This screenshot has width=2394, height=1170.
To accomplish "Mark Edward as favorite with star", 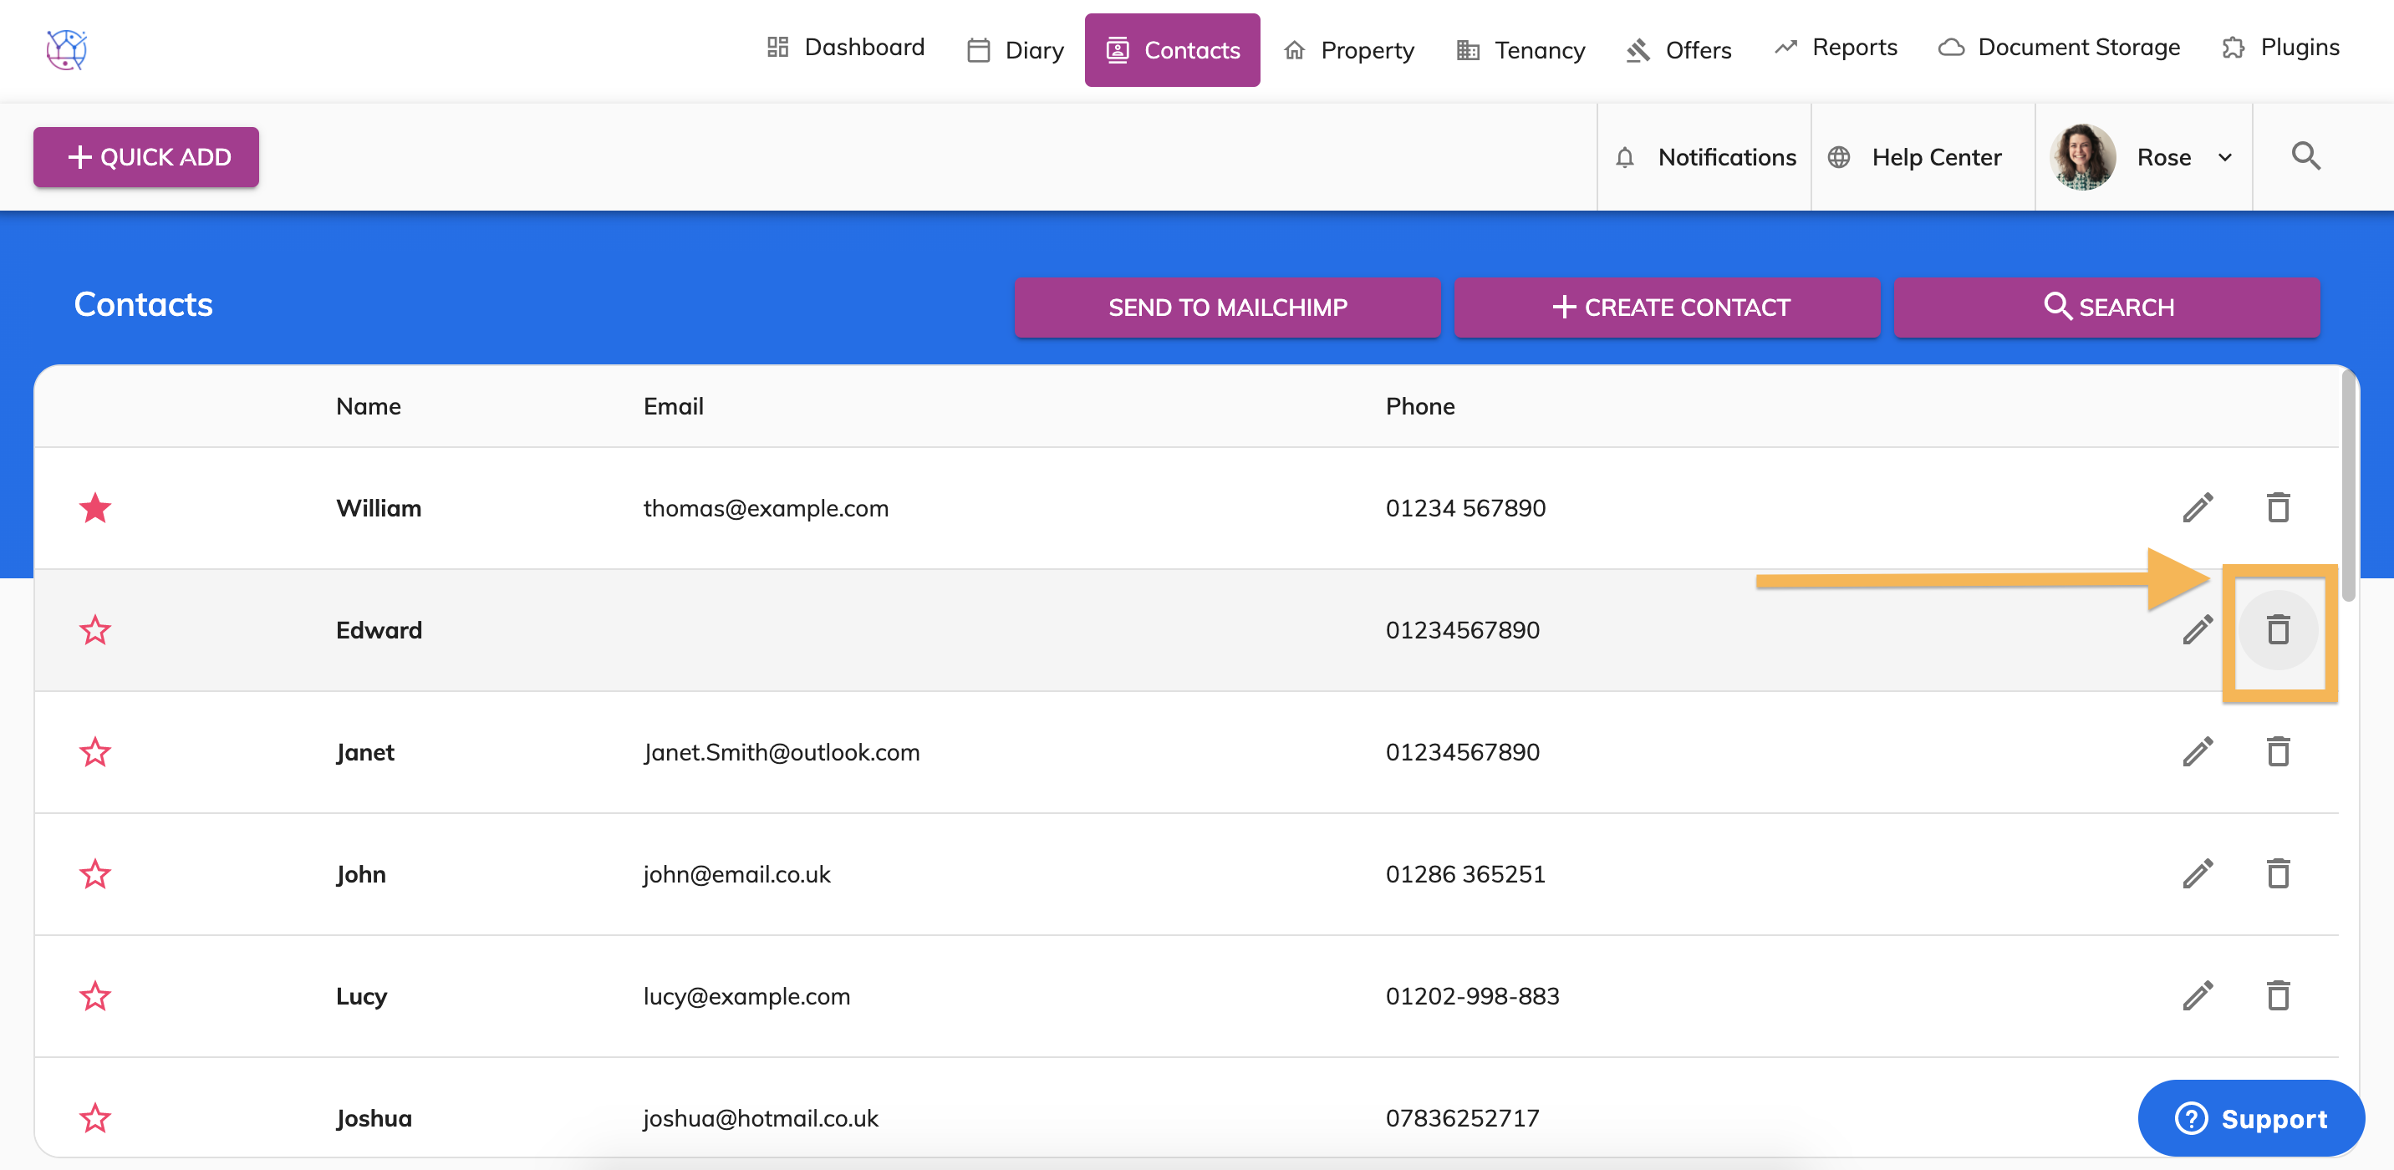I will click(x=94, y=630).
